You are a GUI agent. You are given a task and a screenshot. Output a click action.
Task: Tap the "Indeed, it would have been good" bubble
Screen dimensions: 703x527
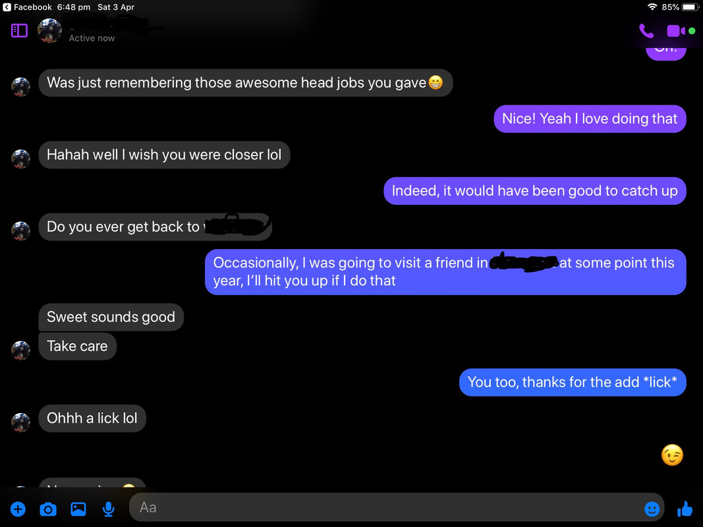(x=534, y=191)
